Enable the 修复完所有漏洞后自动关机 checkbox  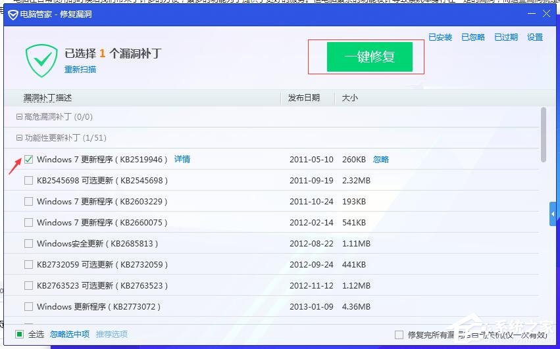pyautogui.click(x=399, y=335)
